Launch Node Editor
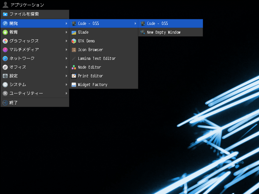Screen dimensions: 259x194 (x=104, y=67)
